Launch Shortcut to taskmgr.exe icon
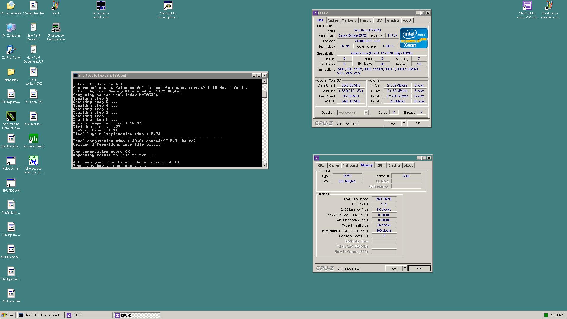 click(56, 32)
